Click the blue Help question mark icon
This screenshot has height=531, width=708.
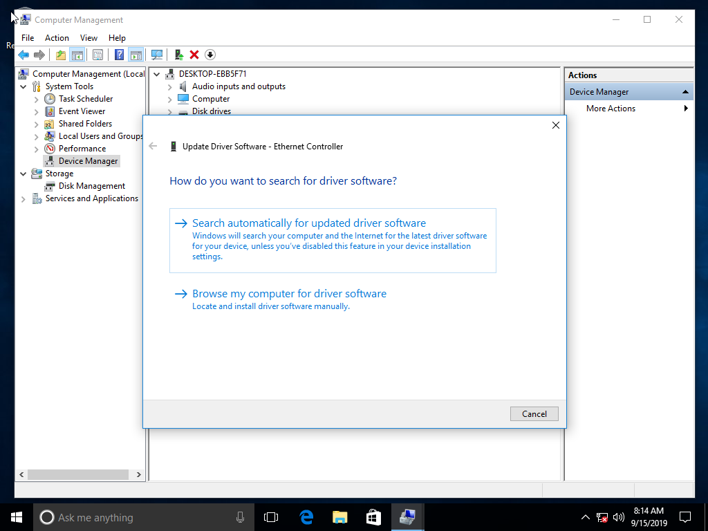120,55
